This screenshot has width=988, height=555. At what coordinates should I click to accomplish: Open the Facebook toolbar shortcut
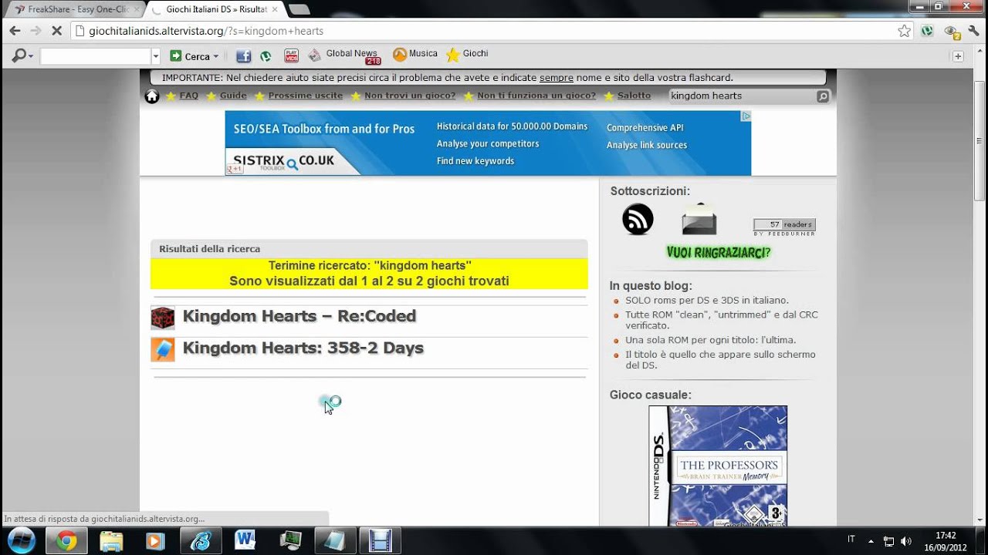coord(243,56)
